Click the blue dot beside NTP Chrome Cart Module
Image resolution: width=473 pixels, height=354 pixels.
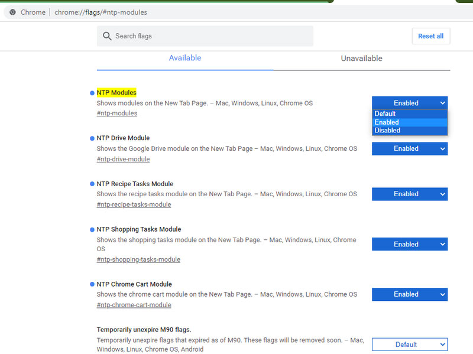coord(92,284)
